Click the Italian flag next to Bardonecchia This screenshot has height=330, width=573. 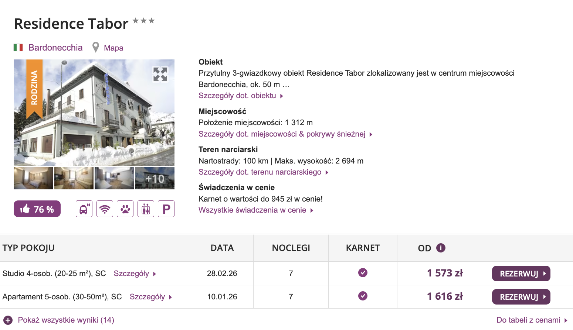tap(18, 47)
